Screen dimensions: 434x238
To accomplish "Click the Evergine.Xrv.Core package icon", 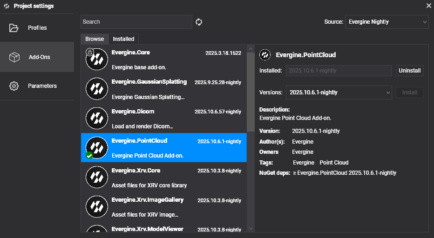I will tap(97, 177).
